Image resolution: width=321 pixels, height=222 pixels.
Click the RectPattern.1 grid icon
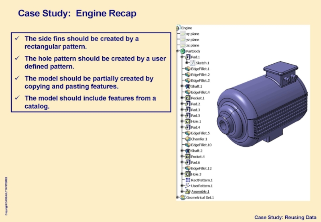[x=188, y=180]
